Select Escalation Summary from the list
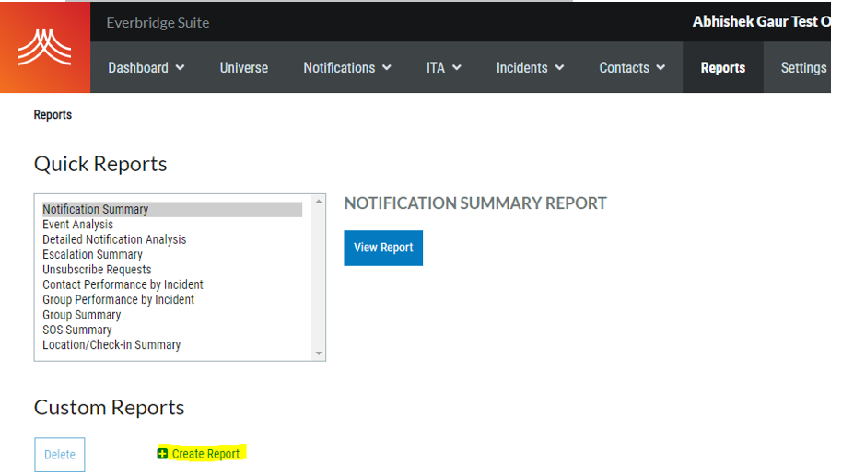 92,255
